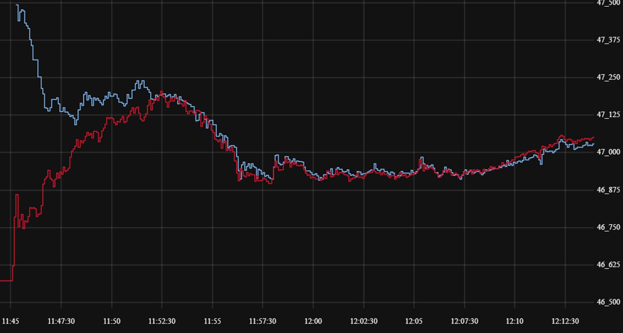Click the 11:52:30 time axis label
The height and width of the screenshot is (333, 623).
[x=162, y=321]
